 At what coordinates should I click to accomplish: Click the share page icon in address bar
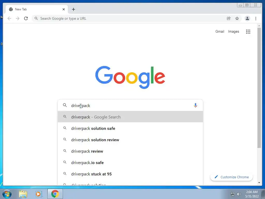click(229, 18)
